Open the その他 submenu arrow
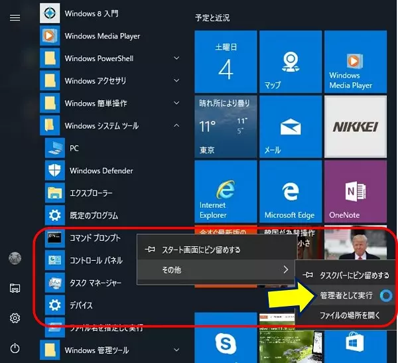The width and height of the screenshot is (398, 363). (285, 269)
